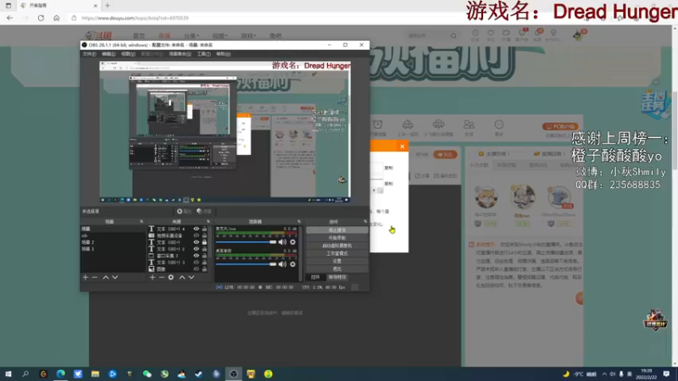Click the Start Recording button
Viewport: 678px width, 381px height.
[x=336, y=238]
